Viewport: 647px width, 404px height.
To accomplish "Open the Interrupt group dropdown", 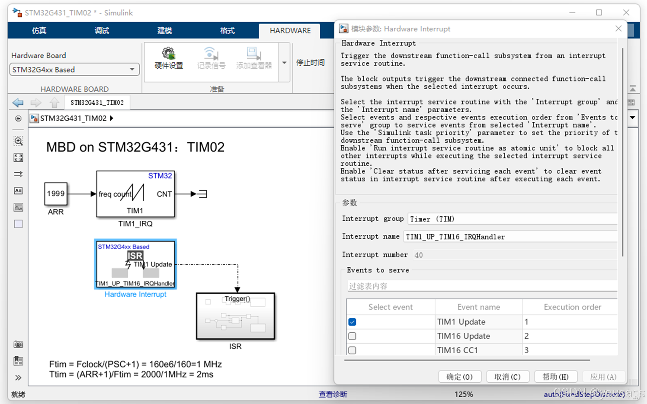I will [512, 219].
